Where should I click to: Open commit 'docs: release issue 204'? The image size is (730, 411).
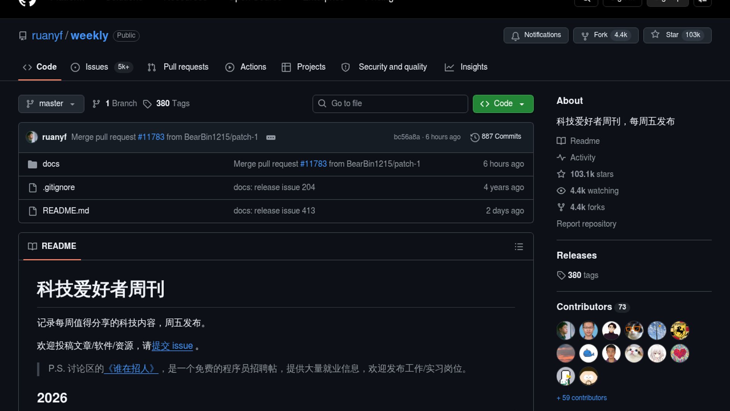[274, 187]
